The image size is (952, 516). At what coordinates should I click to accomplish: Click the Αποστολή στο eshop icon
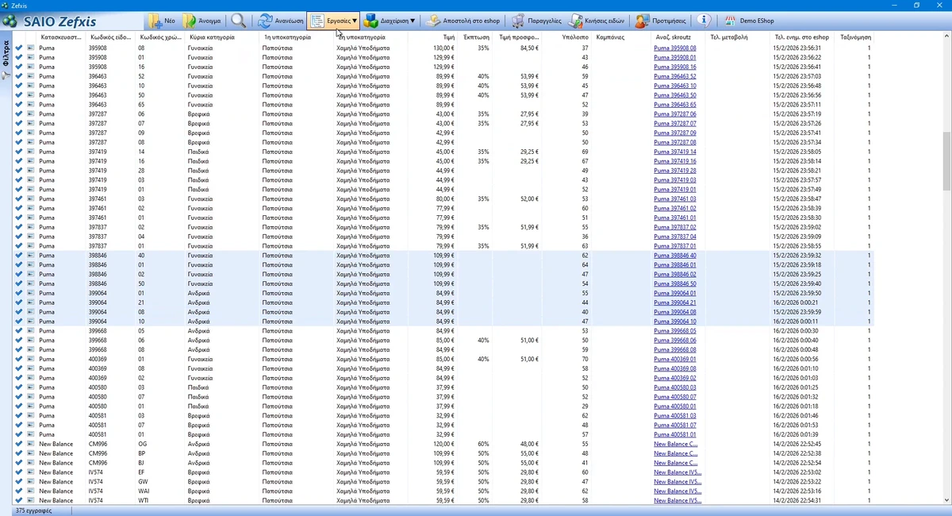pos(433,21)
